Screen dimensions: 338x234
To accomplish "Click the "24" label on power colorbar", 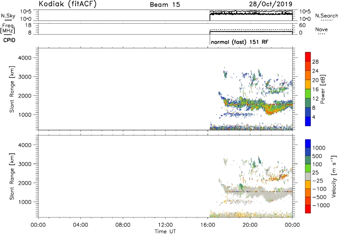I will [315, 71].
